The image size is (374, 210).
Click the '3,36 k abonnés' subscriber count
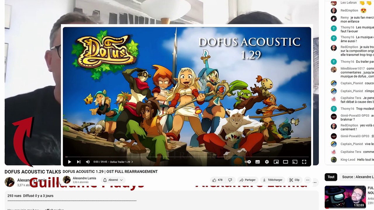[x=81, y=182]
